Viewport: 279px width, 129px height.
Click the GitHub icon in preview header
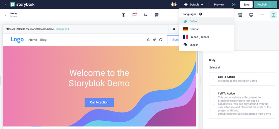tap(161, 40)
